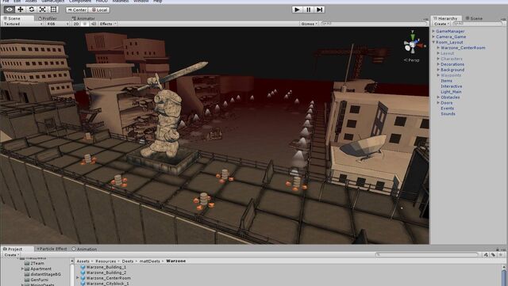
Task: Select the Rotate tool
Action: click(32, 10)
